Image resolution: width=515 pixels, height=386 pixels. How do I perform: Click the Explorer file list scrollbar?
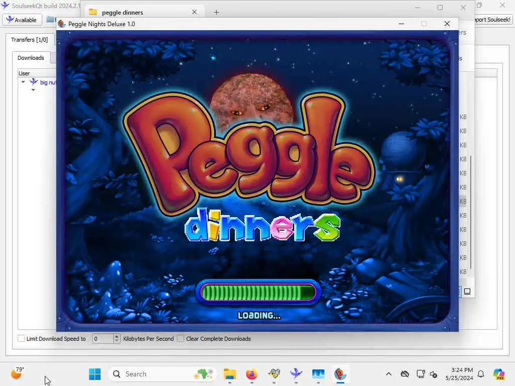click(x=471, y=212)
